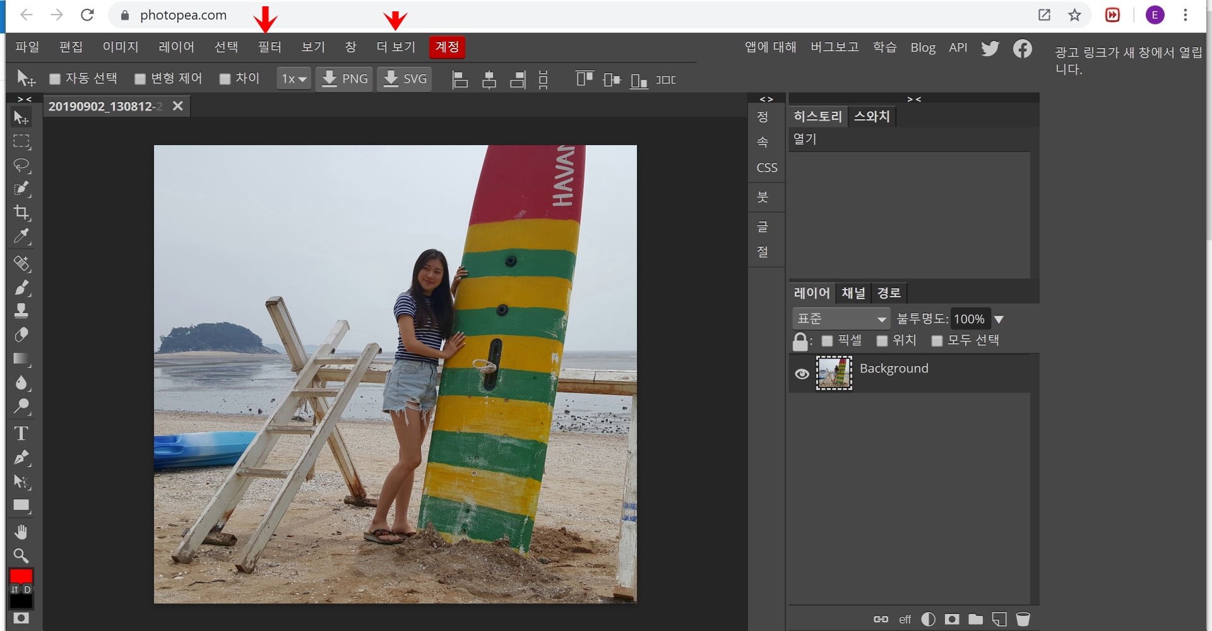1212x631 pixels.
Task: Add a raster mask to layer
Action: pyautogui.click(x=952, y=619)
